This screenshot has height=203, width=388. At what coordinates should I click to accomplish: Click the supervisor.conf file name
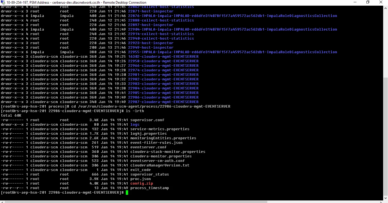click(x=147, y=120)
